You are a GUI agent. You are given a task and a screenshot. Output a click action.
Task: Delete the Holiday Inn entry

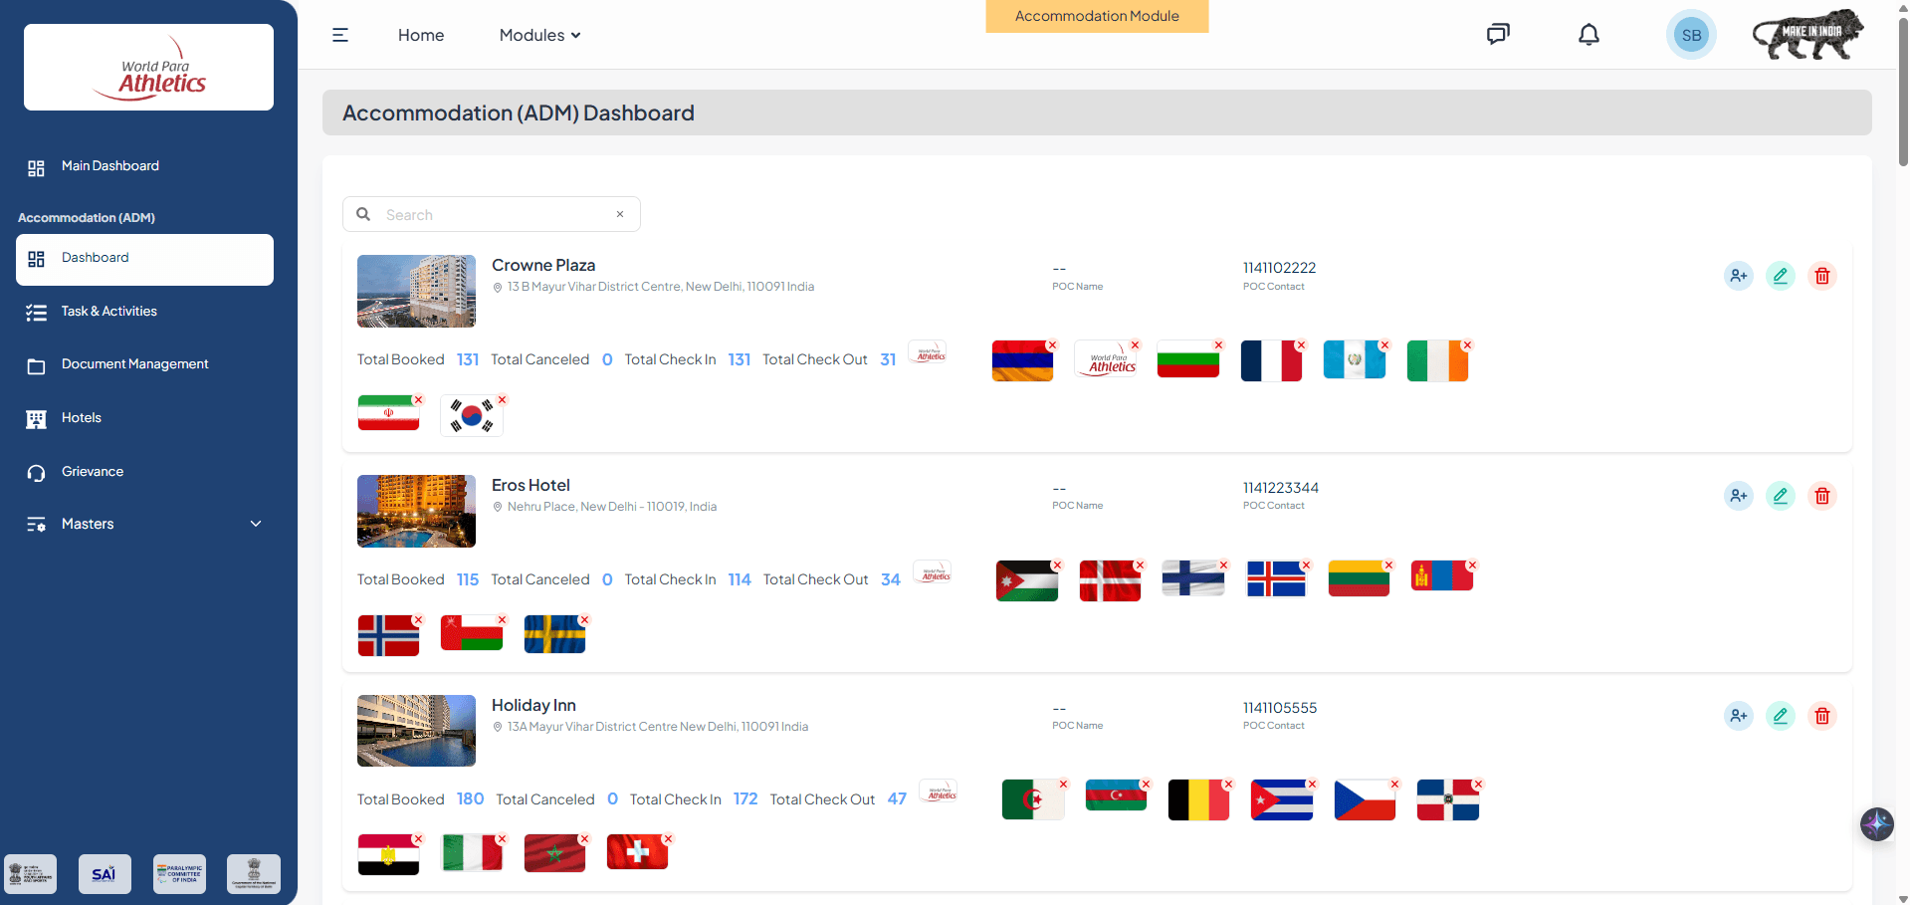click(x=1821, y=716)
